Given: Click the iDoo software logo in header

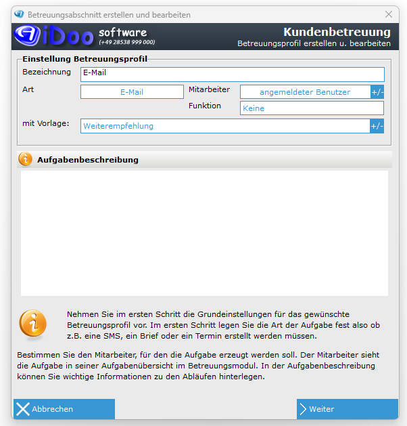Looking at the screenshot, I should coord(85,36).
